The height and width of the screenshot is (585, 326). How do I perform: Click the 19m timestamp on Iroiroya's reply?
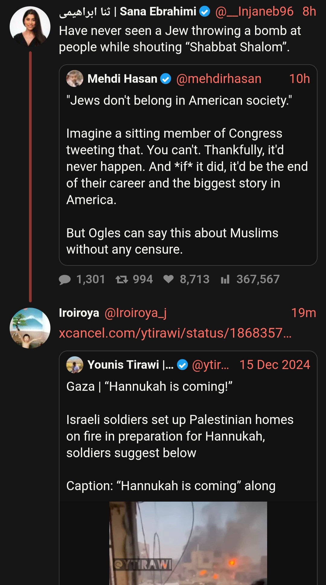tap(303, 313)
